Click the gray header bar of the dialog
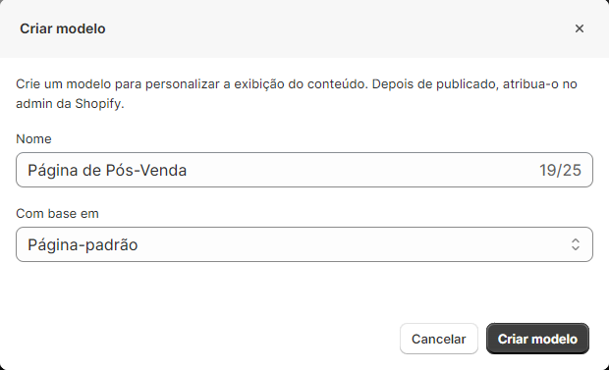This screenshot has height=370, width=609. coord(304,28)
